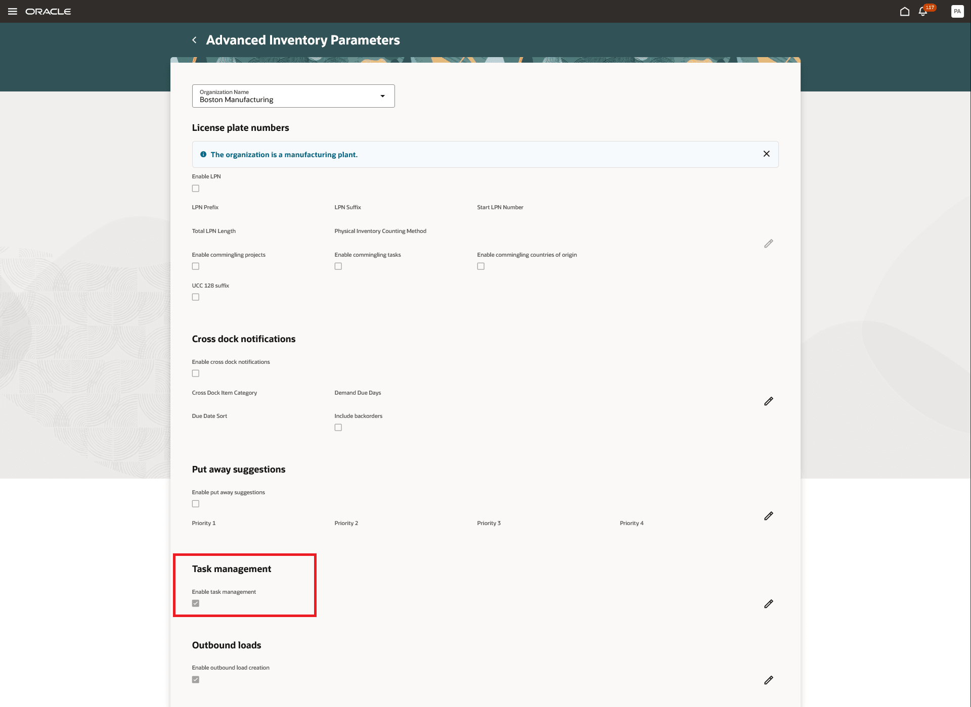Image resolution: width=971 pixels, height=707 pixels.
Task: Go to the home page icon
Action: point(905,11)
